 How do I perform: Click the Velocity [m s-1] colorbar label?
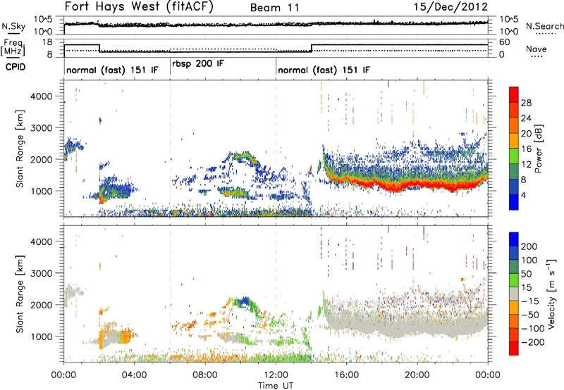(551, 294)
